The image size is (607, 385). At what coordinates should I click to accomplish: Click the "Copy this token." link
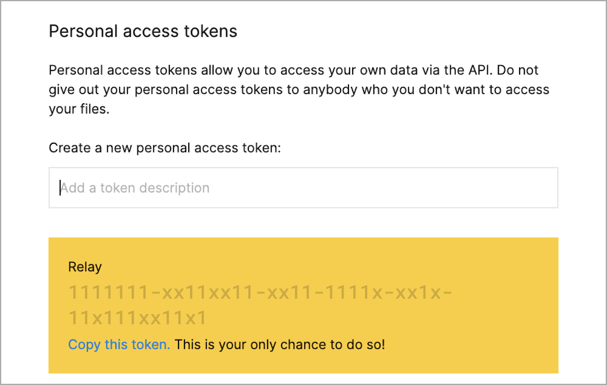click(119, 344)
